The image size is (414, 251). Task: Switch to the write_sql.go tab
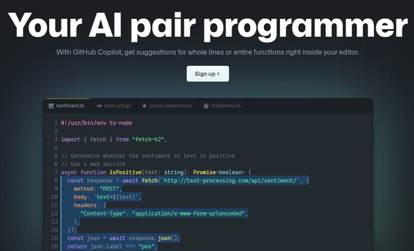click(x=113, y=106)
